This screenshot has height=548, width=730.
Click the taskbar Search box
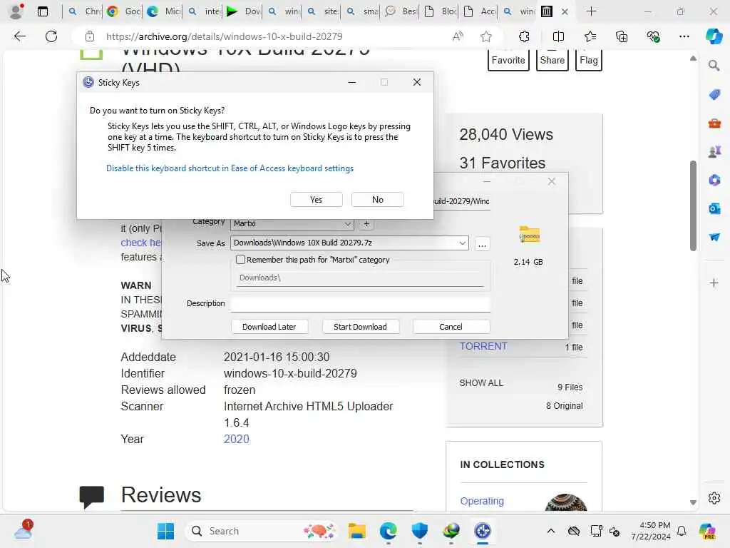point(261,531)
